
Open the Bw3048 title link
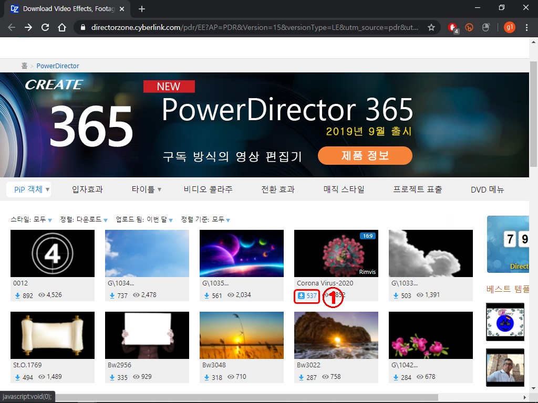(x=214, y=365)
